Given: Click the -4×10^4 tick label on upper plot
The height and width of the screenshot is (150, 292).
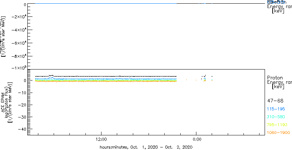Looking at the screenshot, I should (19, 30).
